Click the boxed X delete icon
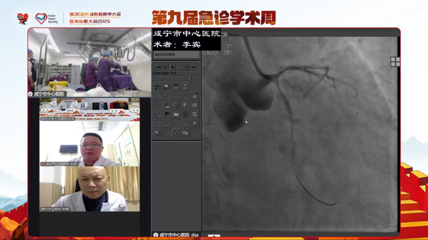The image size is (428, 240). pyautogui.click(x=185, y=114)
